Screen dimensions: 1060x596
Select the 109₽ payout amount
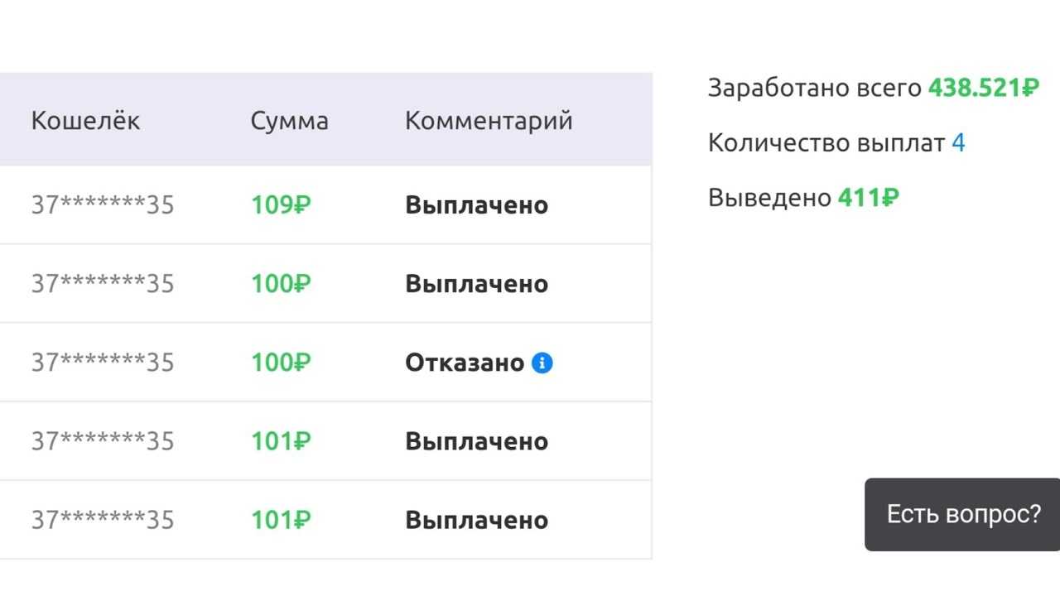click(x=281, y=205)
